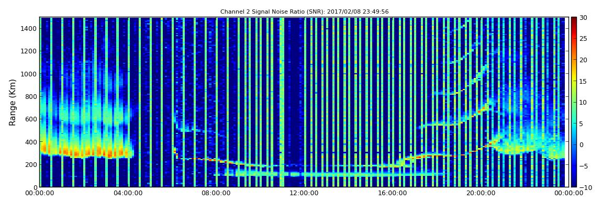Image resolution: width=602 pixels, height=213 pixels.
Task: Click the 04:00:00 time axis label
Action: [128, 194]
